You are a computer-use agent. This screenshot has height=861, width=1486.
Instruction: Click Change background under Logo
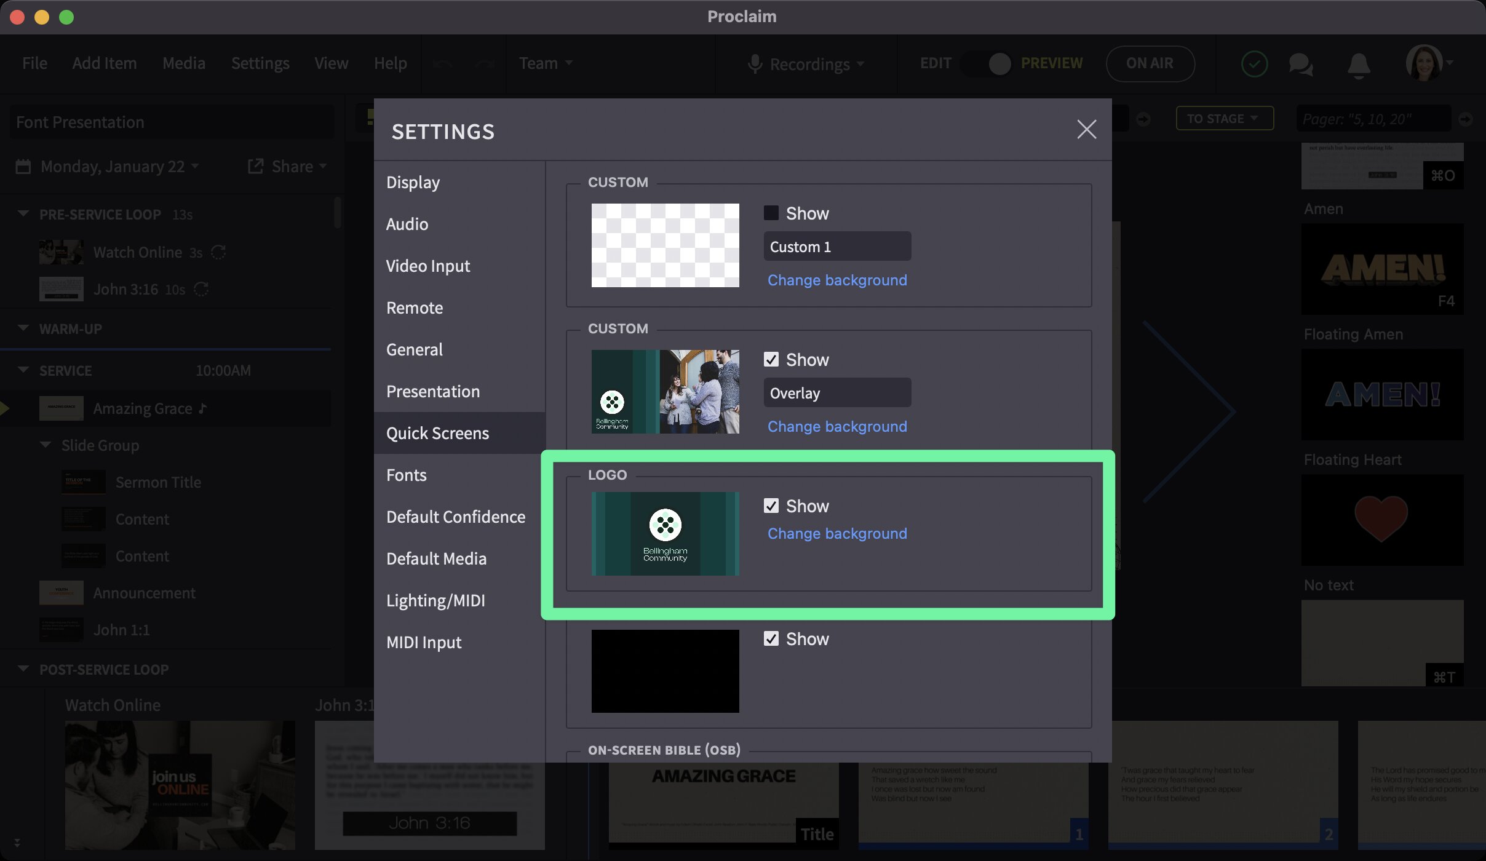point(836,533)
